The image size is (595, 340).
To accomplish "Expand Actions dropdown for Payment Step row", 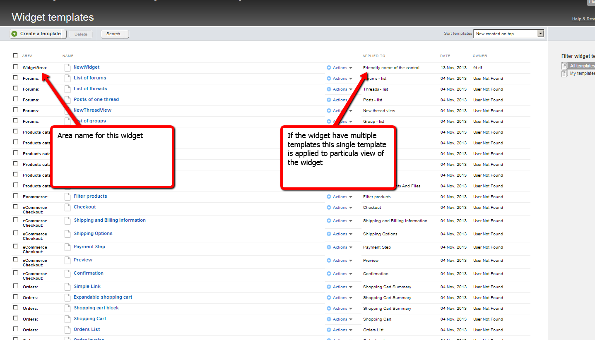I will point(340,247).
